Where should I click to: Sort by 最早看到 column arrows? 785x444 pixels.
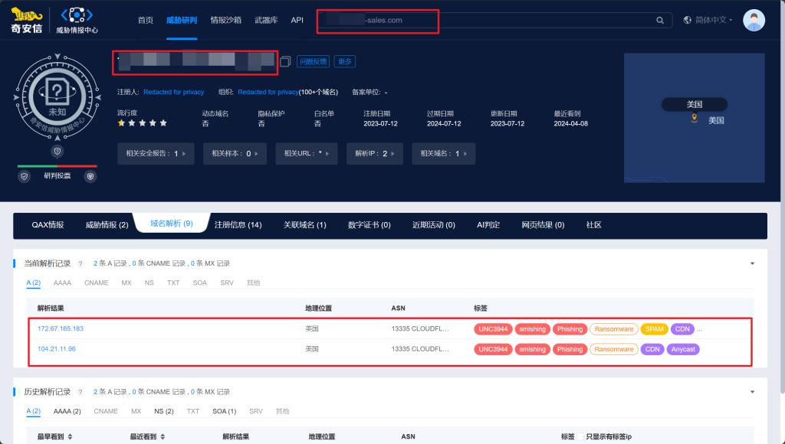[70, 436]
